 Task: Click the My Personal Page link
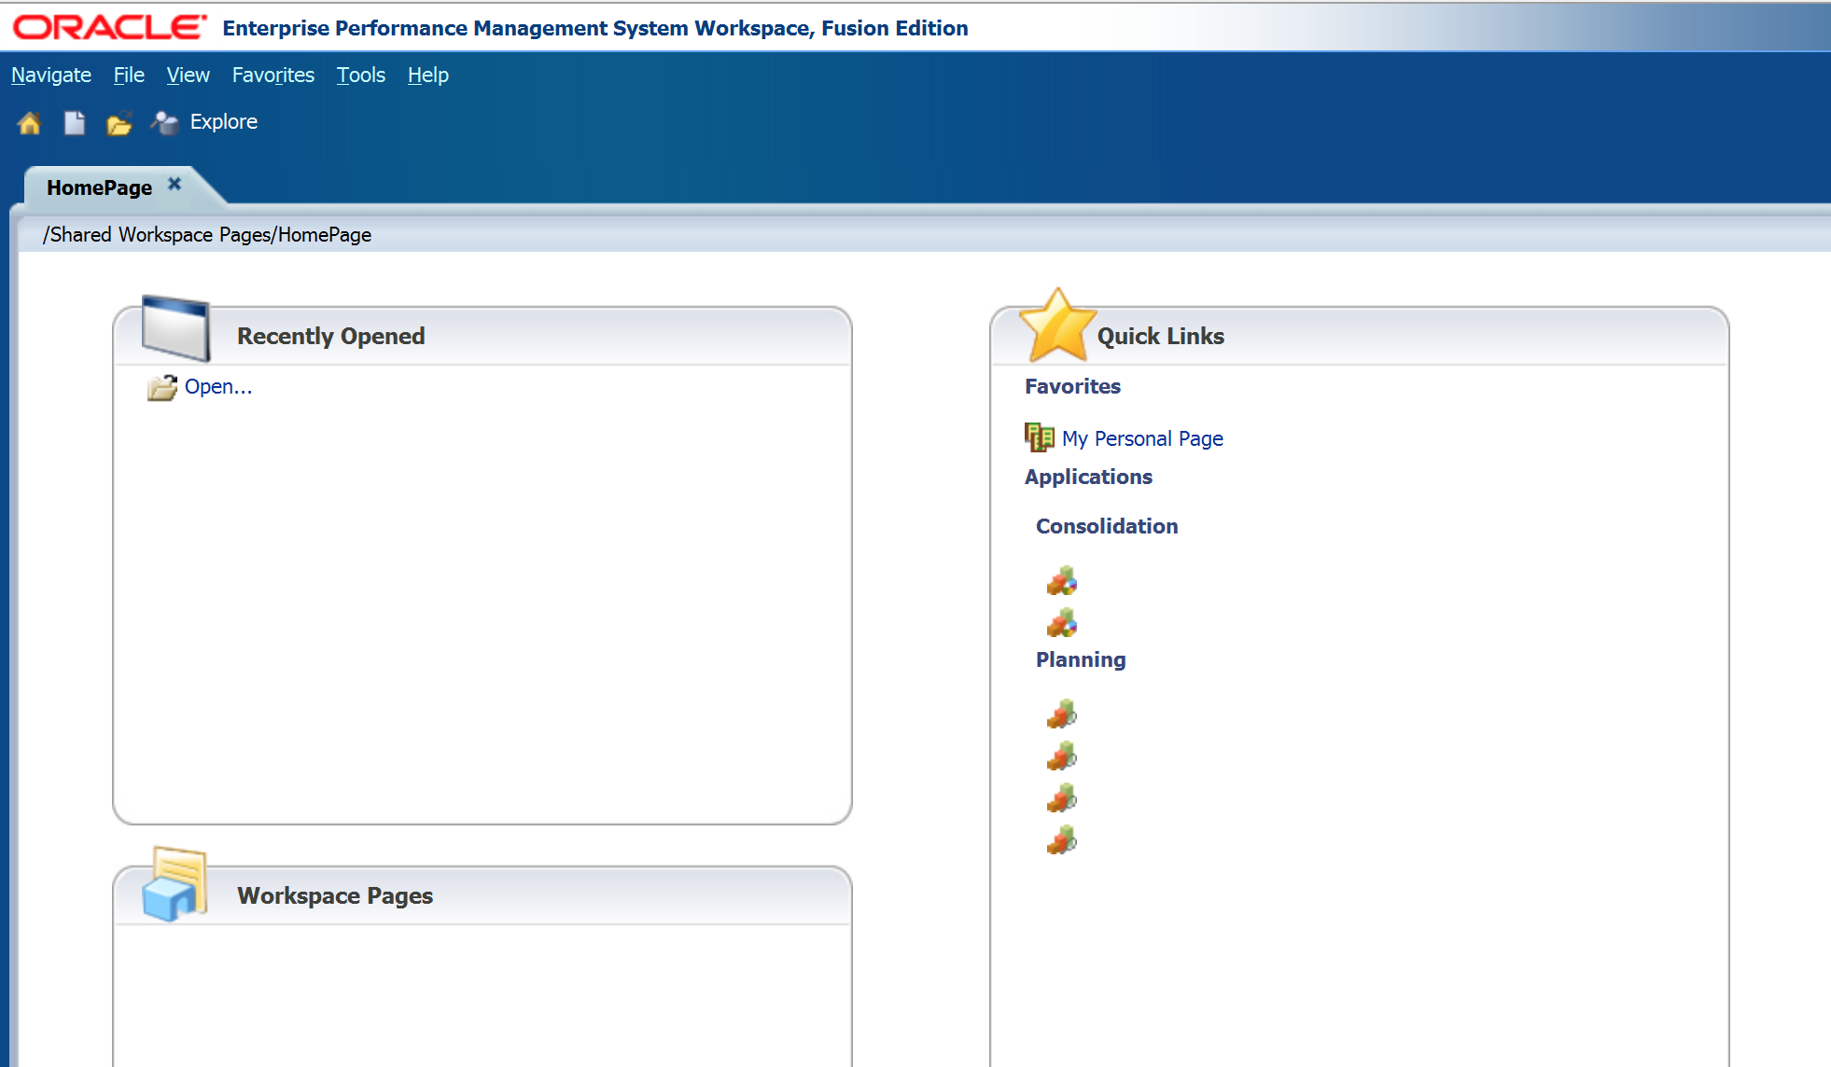[1142, 438]
